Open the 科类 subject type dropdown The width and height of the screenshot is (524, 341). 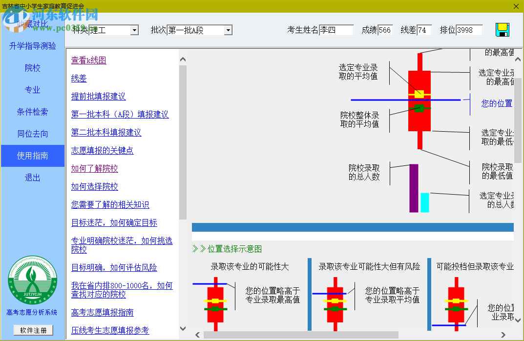[x=134, y=30]
